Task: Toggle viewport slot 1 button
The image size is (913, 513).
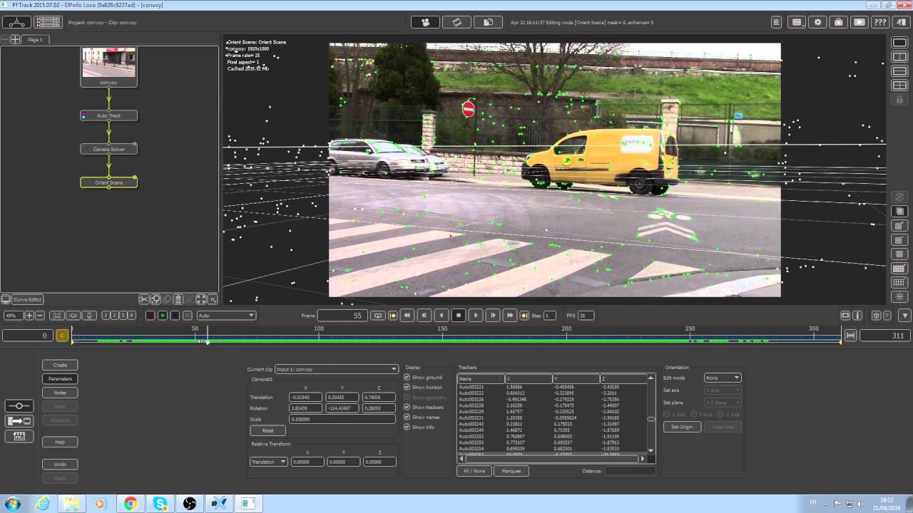Action: [106, 316]
